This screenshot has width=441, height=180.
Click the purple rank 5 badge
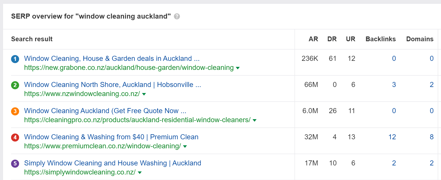coord(15,164)
